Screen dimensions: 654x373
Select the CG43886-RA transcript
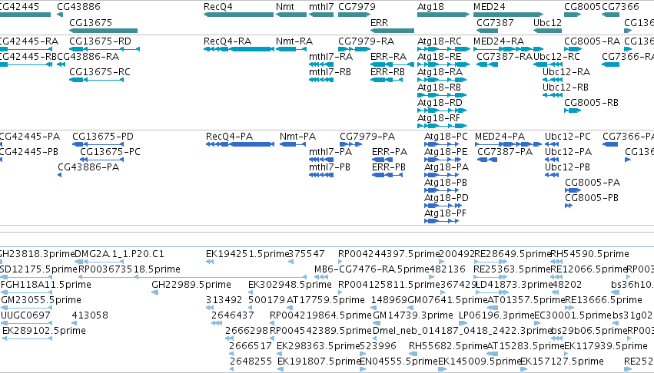coord(61,64)
